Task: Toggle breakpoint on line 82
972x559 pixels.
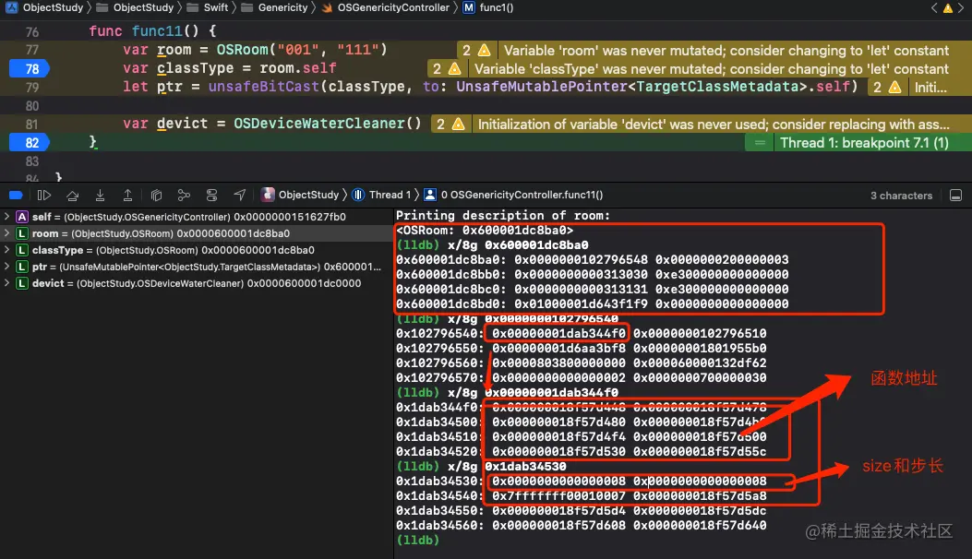Action: coord(30,143)
